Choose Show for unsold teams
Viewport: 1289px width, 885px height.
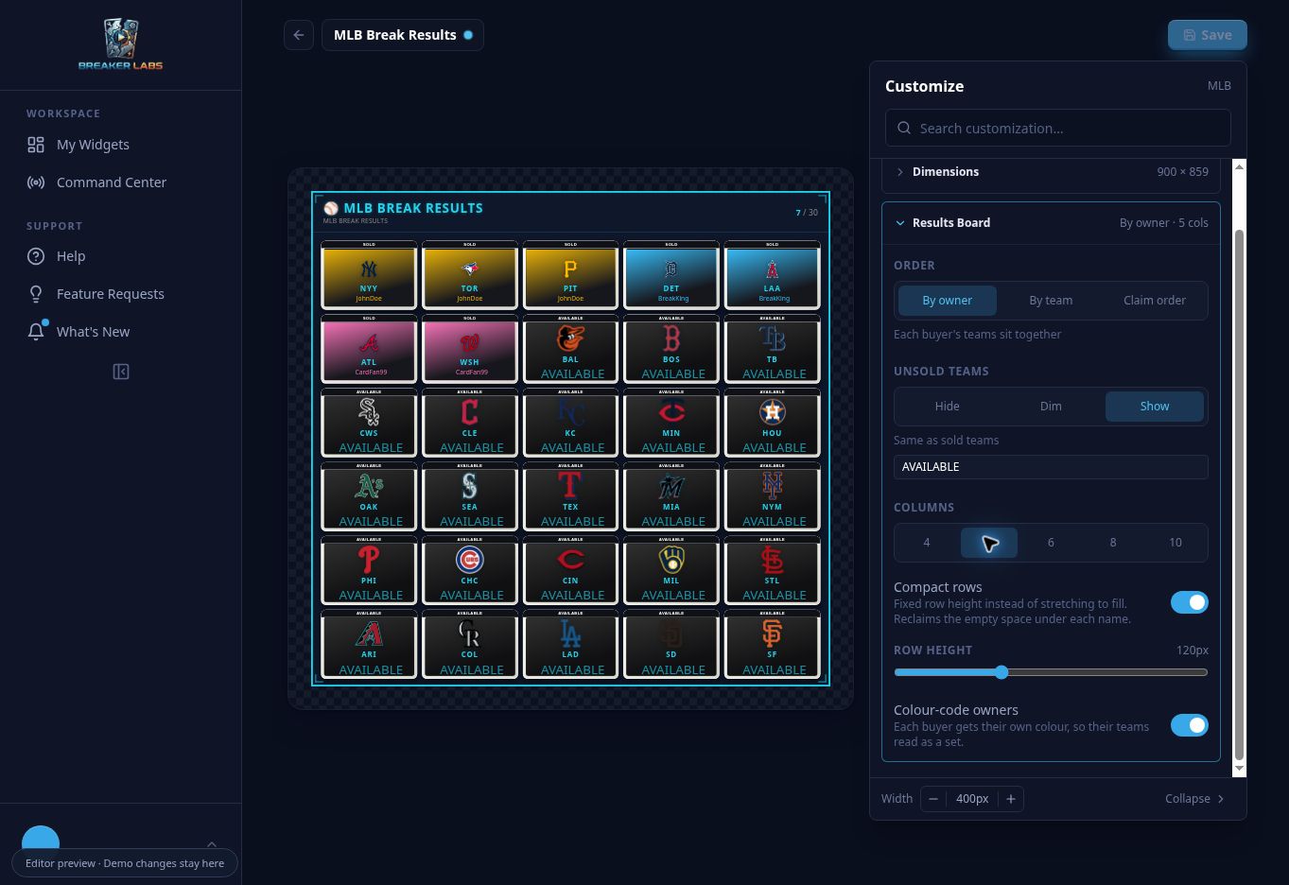[1155, 407]
